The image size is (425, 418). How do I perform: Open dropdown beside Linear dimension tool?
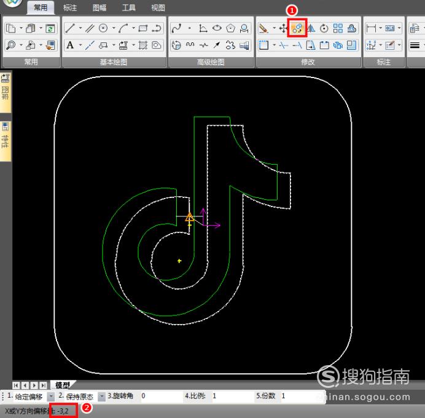point(380,28)
